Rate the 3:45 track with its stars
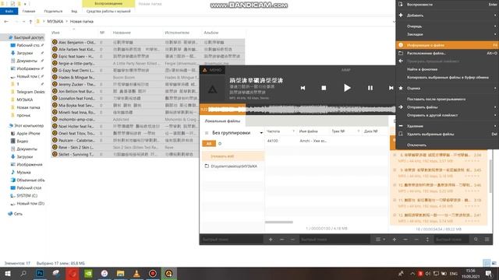 coord(472,176)
